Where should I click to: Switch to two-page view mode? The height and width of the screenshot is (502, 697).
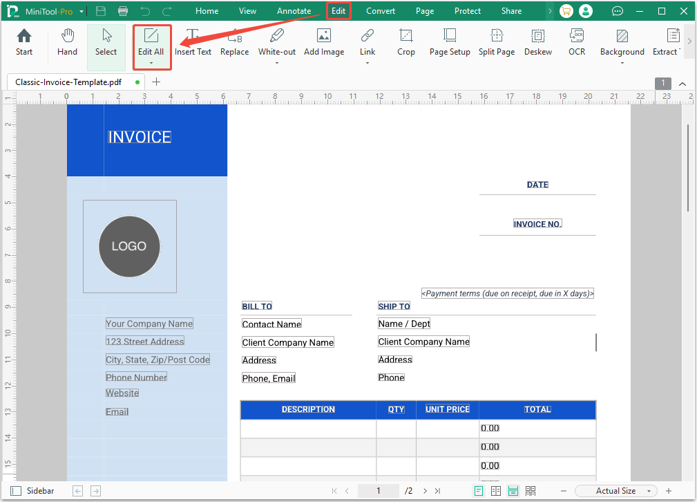coord(496,490)
